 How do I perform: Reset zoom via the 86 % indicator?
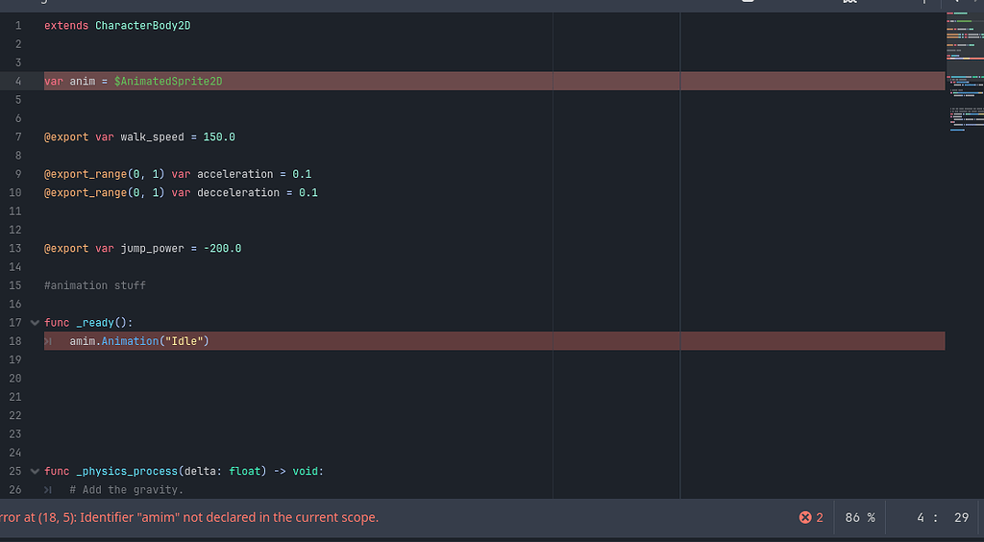pyautogui.click(x=859, y=518)
